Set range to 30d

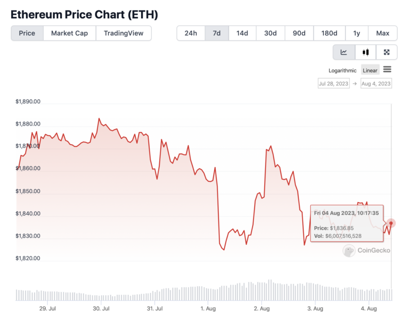tap(270, 33)
